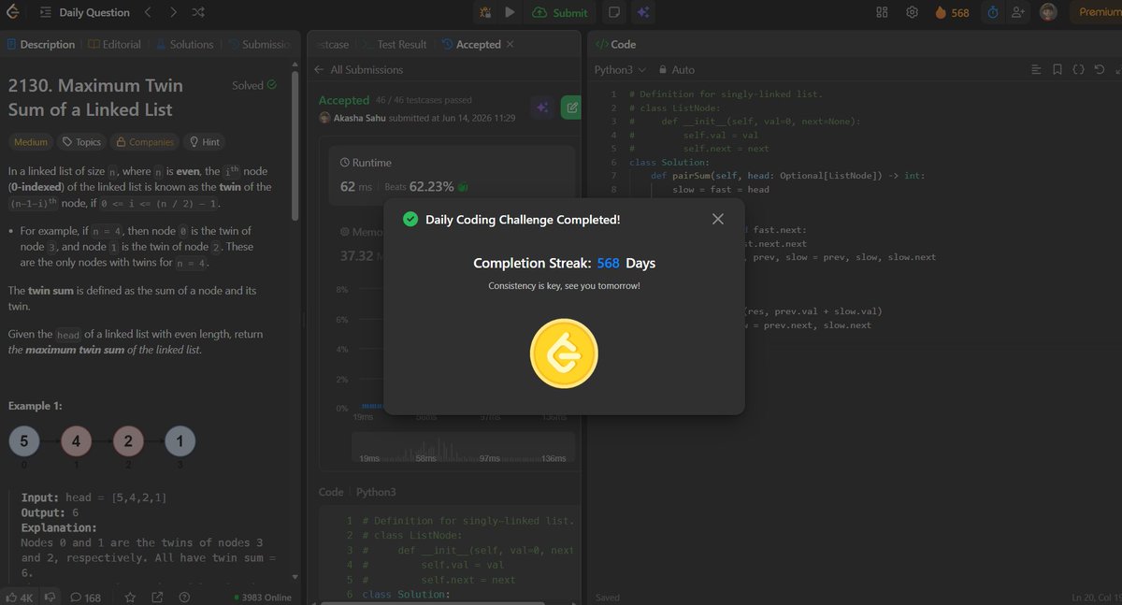This screenshot has width=1122, height=605.
Task: Click the gold LeetCode coin
Action: [564, 353]
